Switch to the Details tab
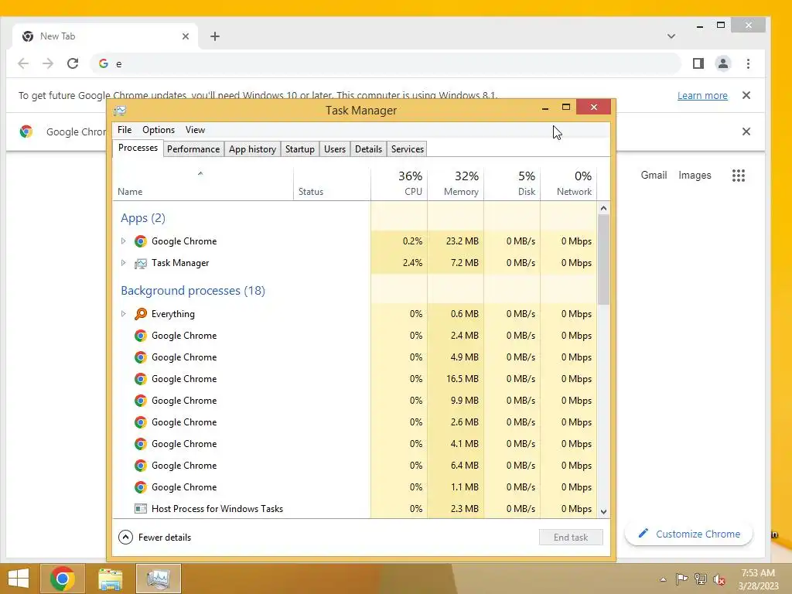This screenshot has height=594, width=792. pos(368,149)
